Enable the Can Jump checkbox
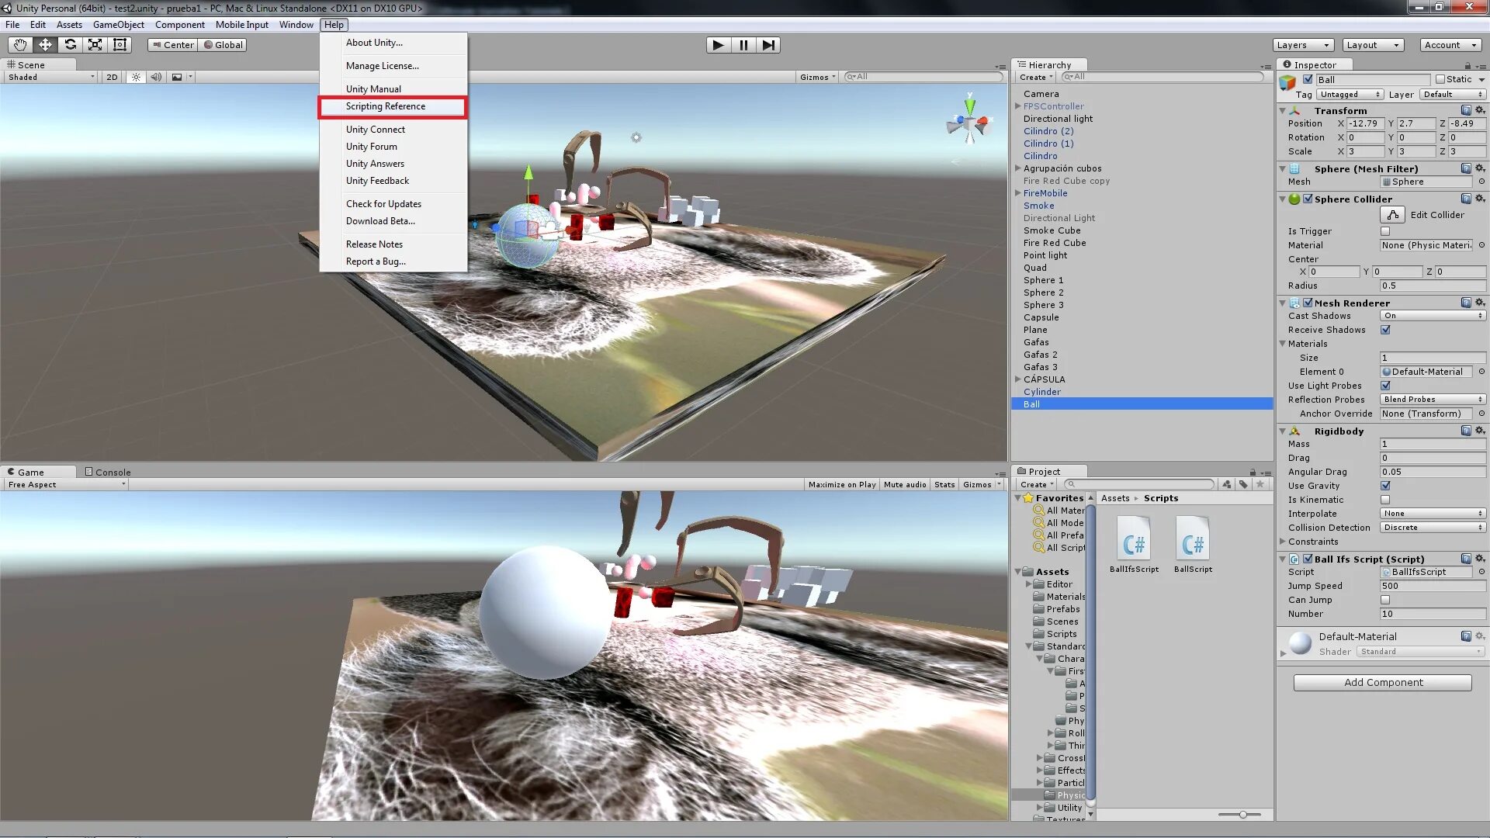 1385,600
